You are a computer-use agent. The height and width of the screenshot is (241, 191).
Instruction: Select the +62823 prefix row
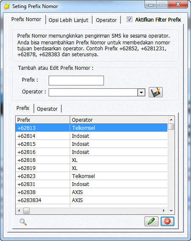[91, 176]
